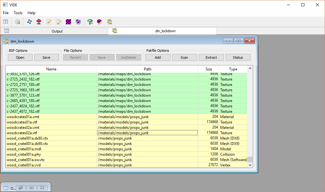
Task: Select file c-2725_2751_180.vtf
Action: pos(126,85)
